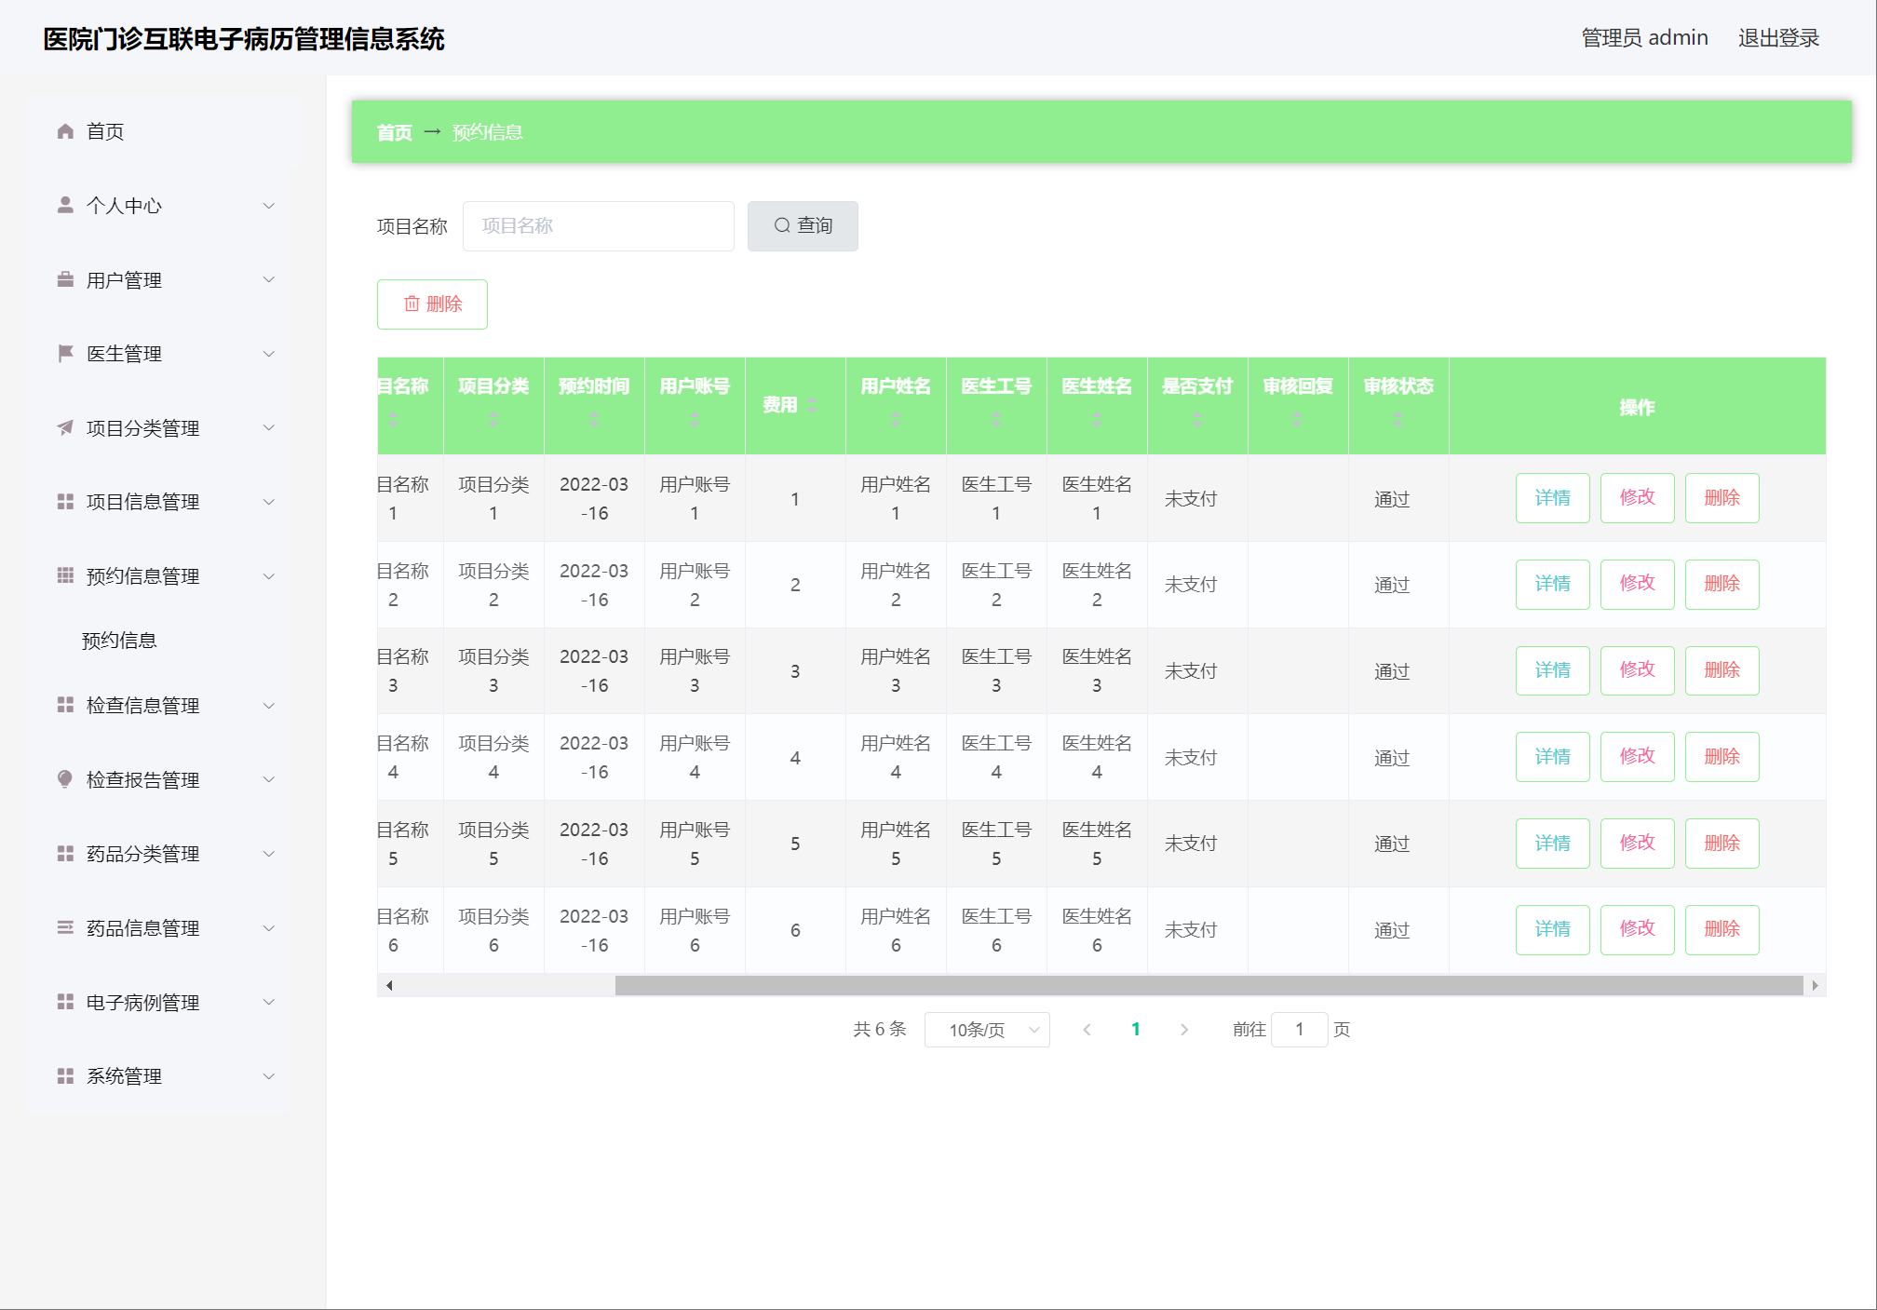Click 首页 in the green breadcrumb
Image resolution: width=1877 pixels, height=1310 pixels.
[x=394, y=132]
